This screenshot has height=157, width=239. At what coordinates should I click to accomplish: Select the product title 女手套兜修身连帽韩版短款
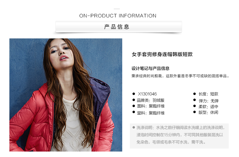162,54
